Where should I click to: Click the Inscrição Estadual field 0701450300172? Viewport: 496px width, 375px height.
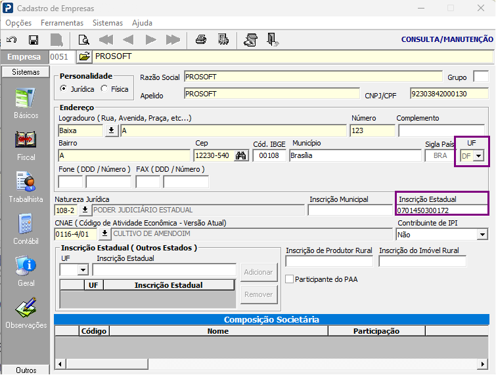[x=441, y=210]
